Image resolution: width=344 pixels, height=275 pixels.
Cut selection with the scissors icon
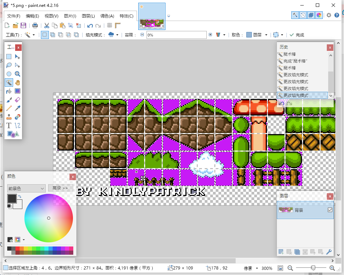pyautogui.click(x=46, y=25)
